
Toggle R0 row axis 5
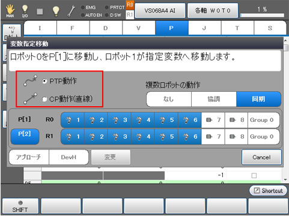166,120
